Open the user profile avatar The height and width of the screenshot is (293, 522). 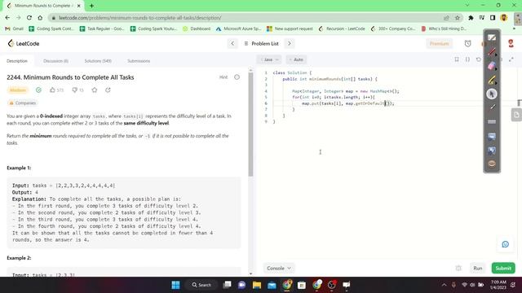pos(511,43)
